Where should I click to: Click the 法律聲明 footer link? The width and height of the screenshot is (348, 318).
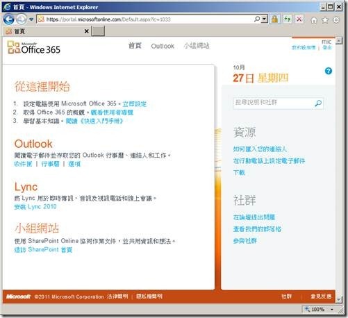[x=117, y=296]
